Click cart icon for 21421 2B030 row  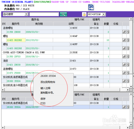point(128,65)
